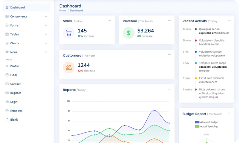The height and width of the screenshot is (143, 239).
Task: Open the Budget Report three-dot menu
Action: coord(229,113)
